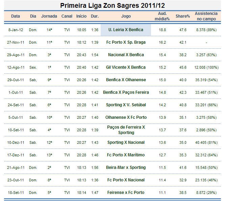This screenshot has height=201, width=225.
Task: Select the 'Canal' column header
Action: [x=67, y=16]
